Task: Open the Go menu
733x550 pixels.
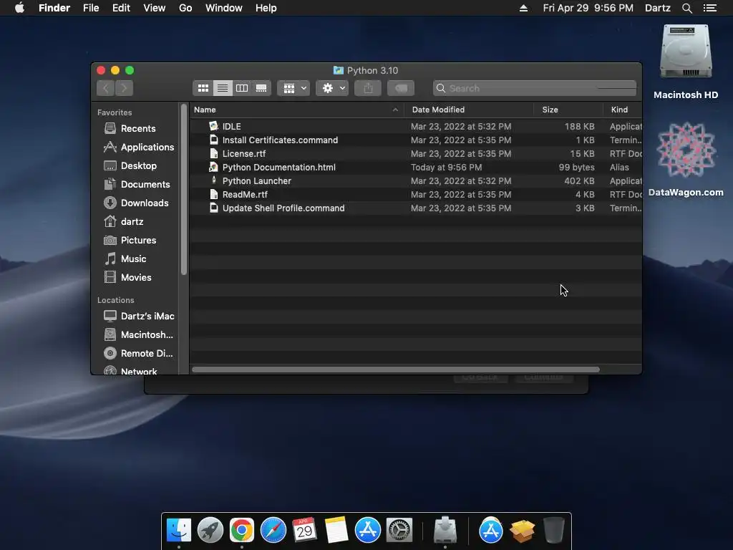Action: click(185, 8)
